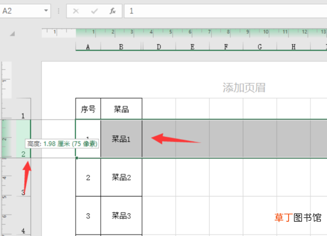Open the Name Box dropdown arrow

click(x=46, y=11)
